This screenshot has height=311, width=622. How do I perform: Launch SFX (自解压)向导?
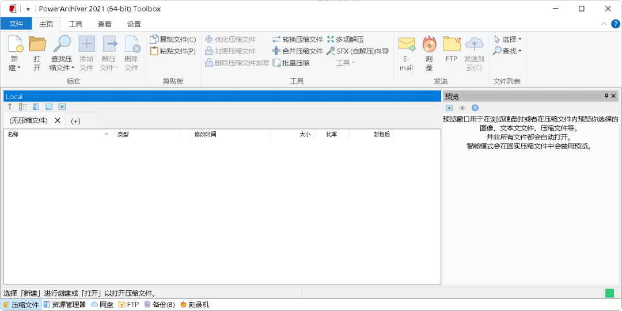(x=358, y=51)
